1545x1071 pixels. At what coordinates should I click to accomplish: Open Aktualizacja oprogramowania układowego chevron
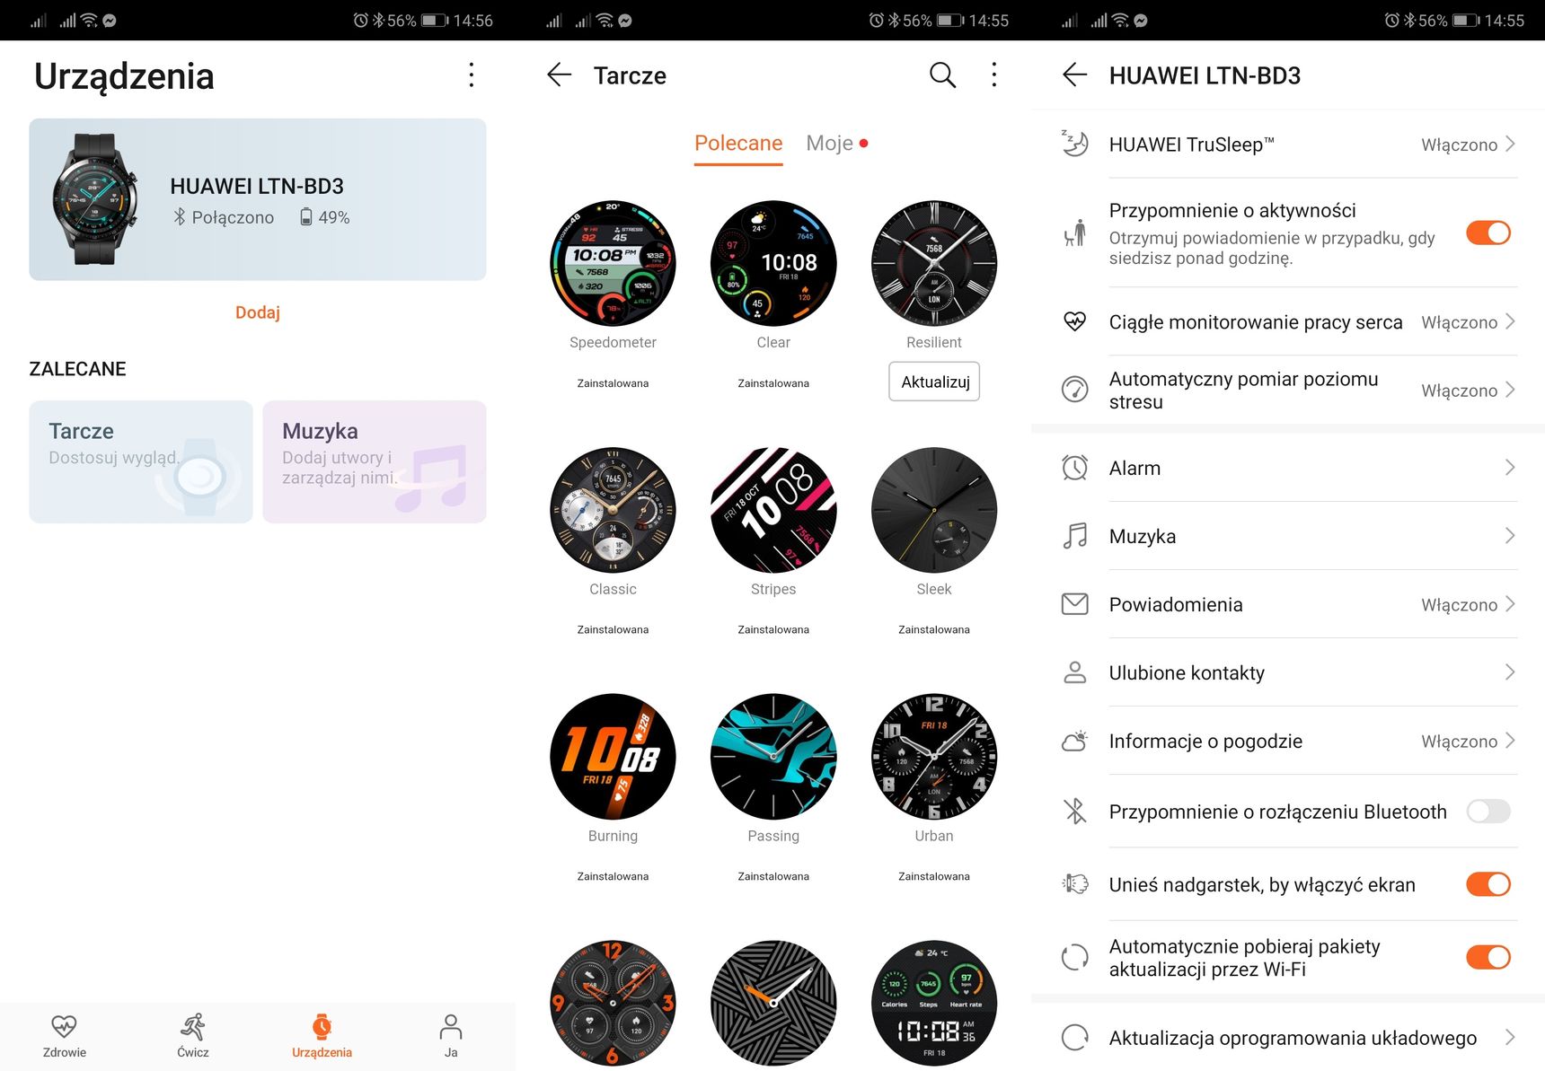1509,1038
